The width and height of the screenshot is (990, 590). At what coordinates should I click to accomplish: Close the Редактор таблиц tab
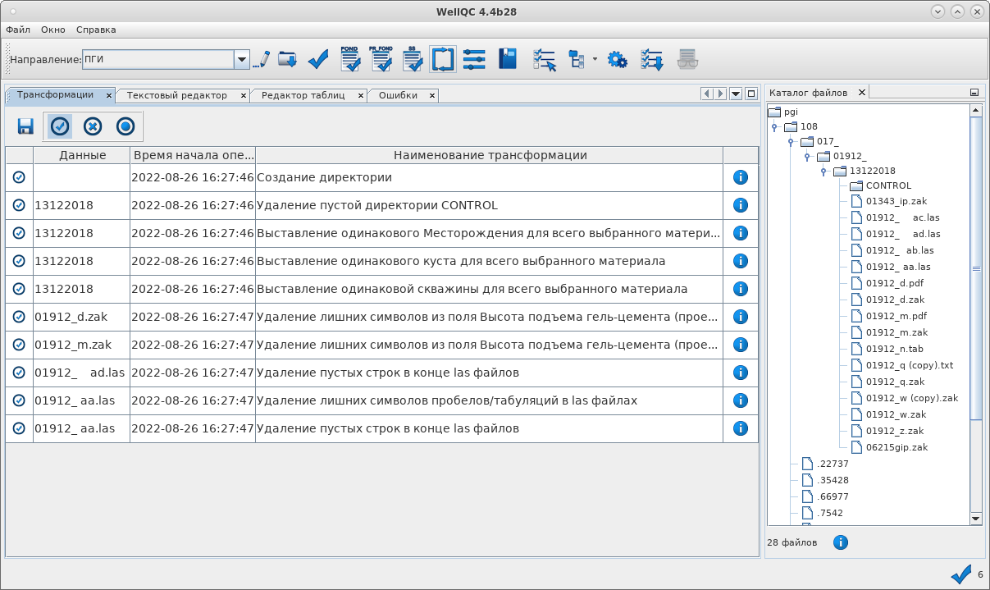click(362, 95)
